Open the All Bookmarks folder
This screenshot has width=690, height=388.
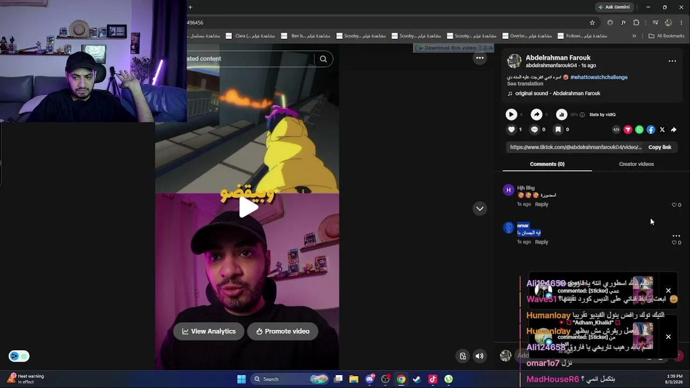point(666,36)
